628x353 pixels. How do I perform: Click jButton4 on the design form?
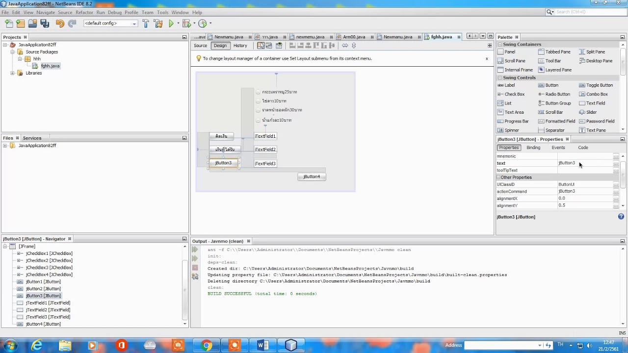312,176
